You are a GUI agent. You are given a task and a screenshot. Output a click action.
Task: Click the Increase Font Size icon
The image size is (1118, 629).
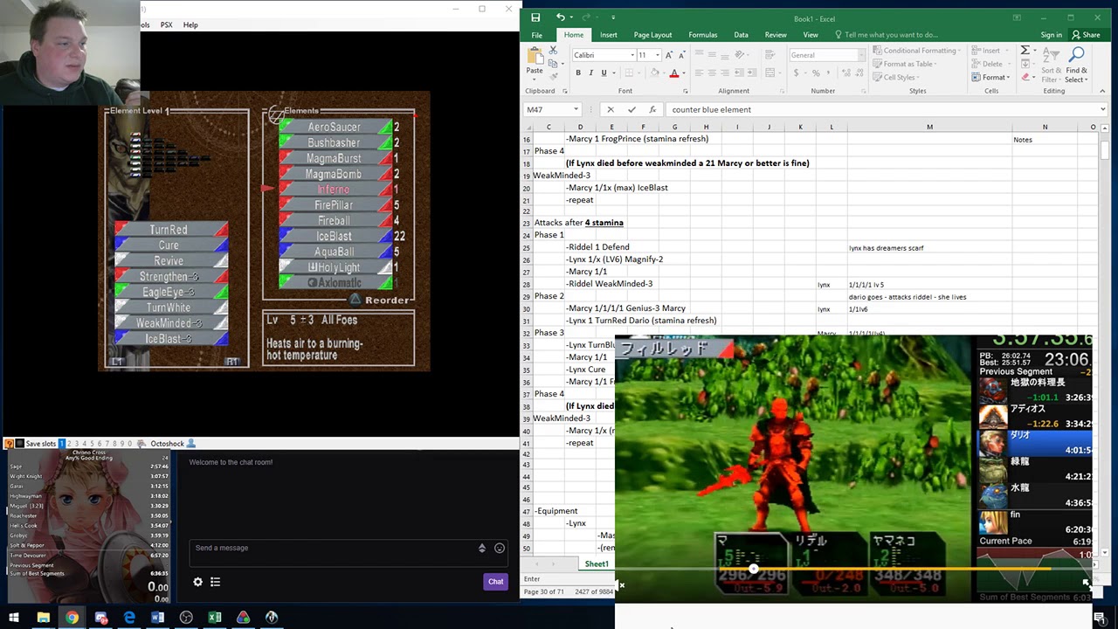tap(670, 55)
